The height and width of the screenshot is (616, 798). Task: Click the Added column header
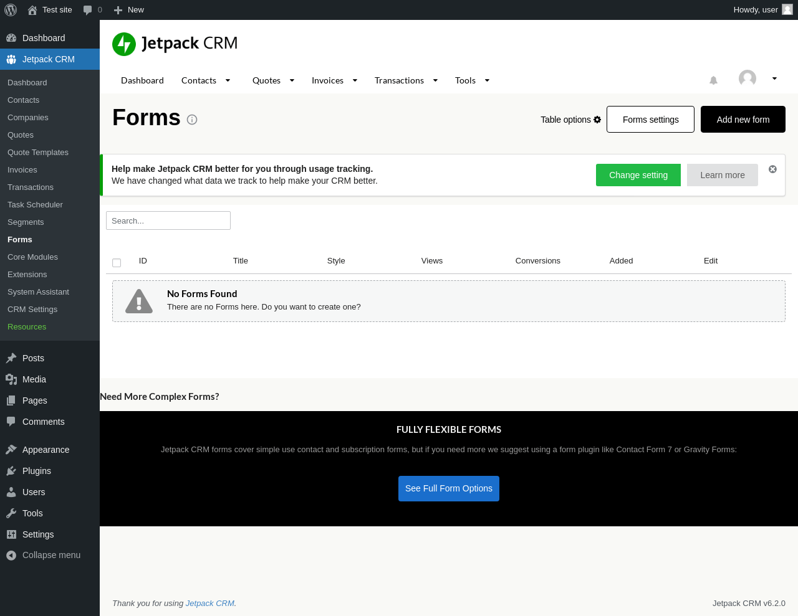coord(621,261)
